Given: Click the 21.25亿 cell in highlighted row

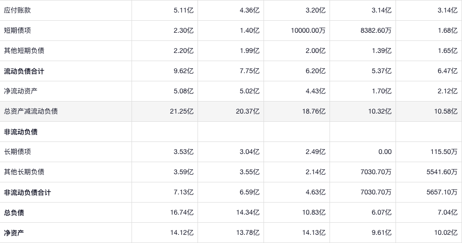Looking at the screenshot, I should [182, 111].
